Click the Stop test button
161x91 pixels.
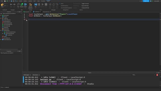coord(46,4)
